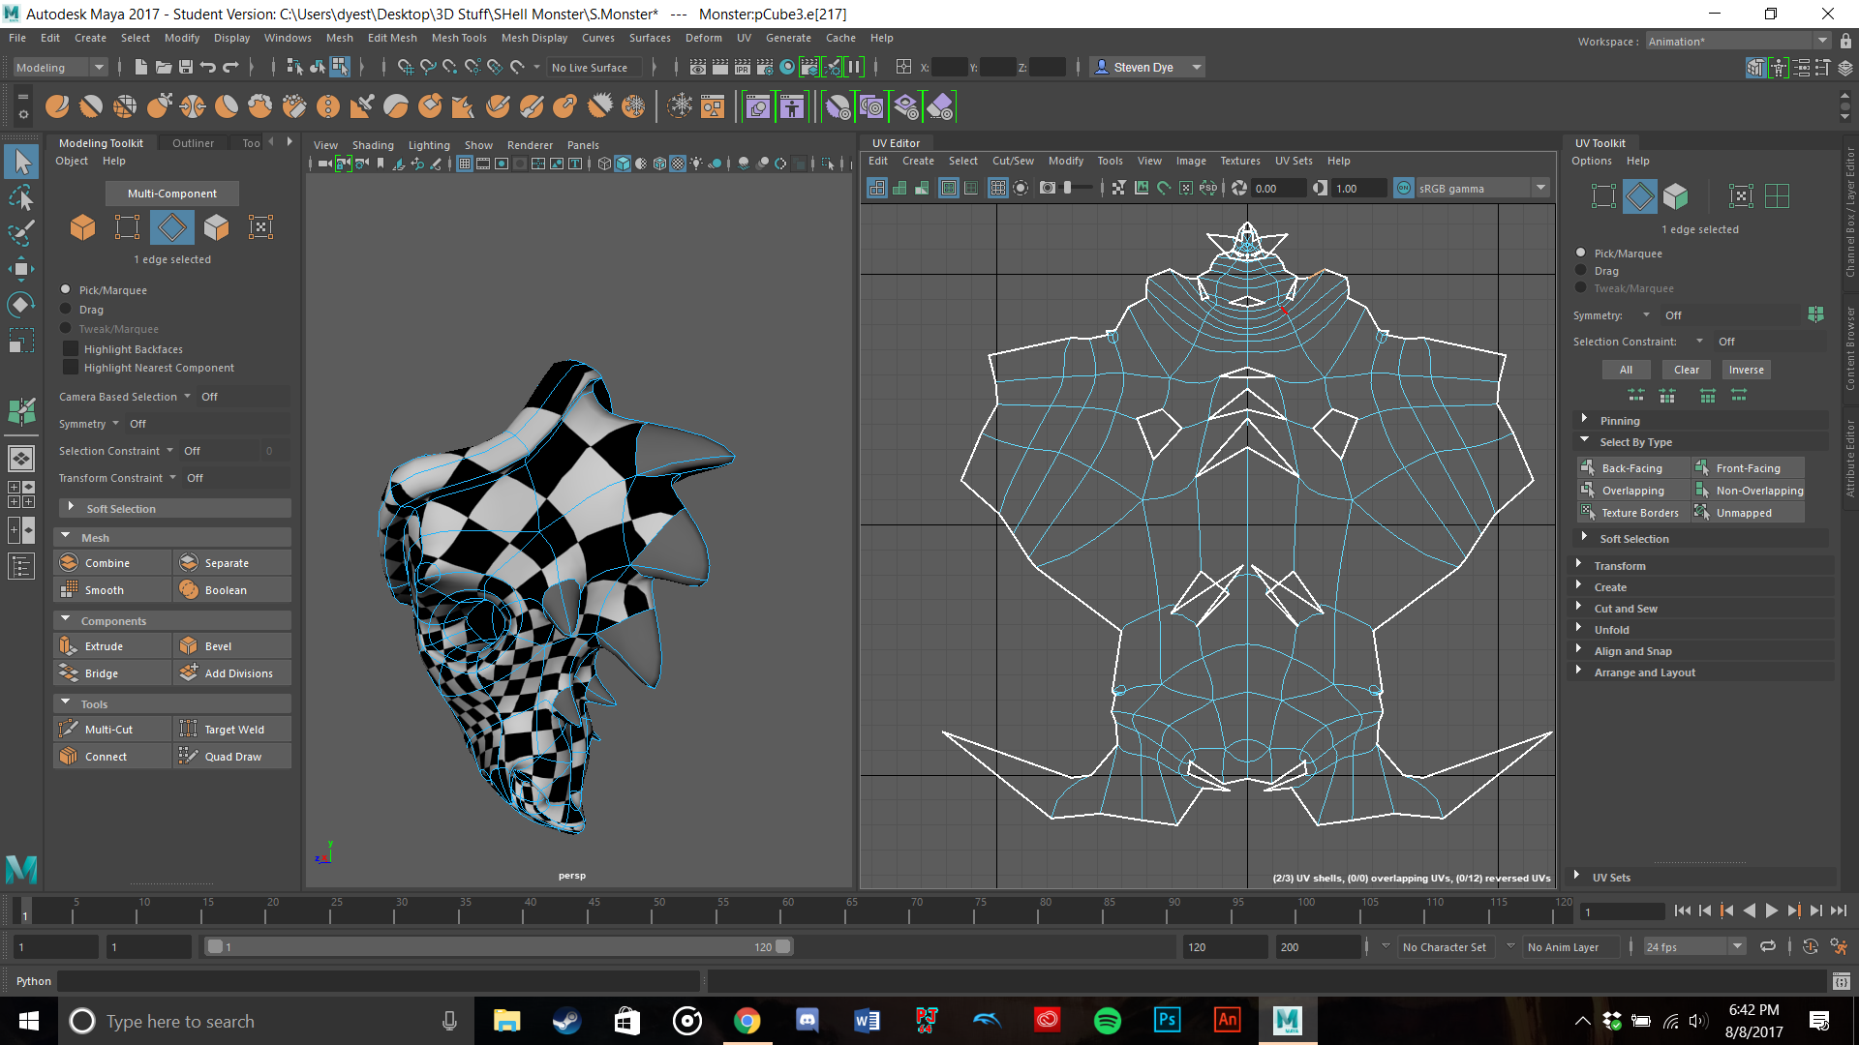The width and height of the screenshot is (1859, 1045).
Task: Open the sRGB gamma dropdown
Action: pyautogui.click(x=1483, y=189)
